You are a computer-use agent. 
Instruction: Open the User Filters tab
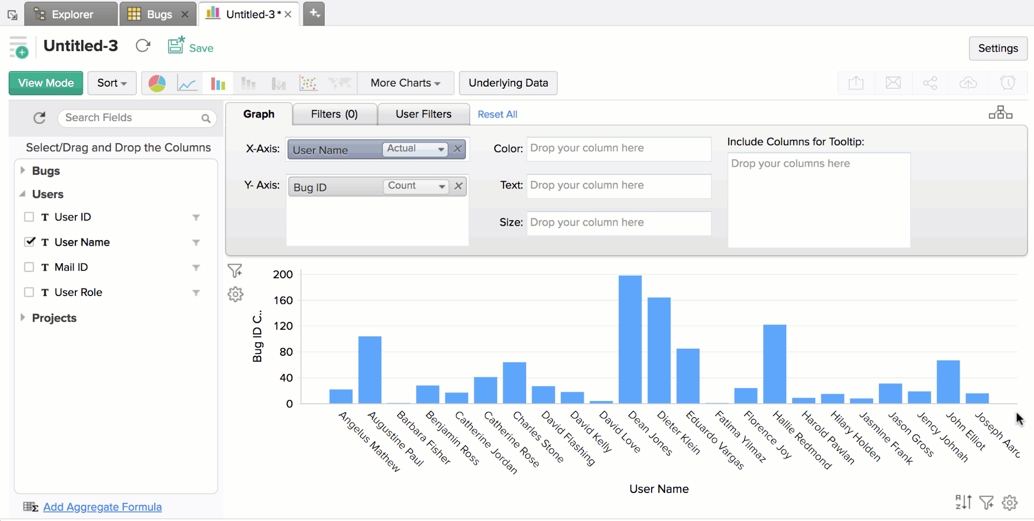[x=423, y=114]
